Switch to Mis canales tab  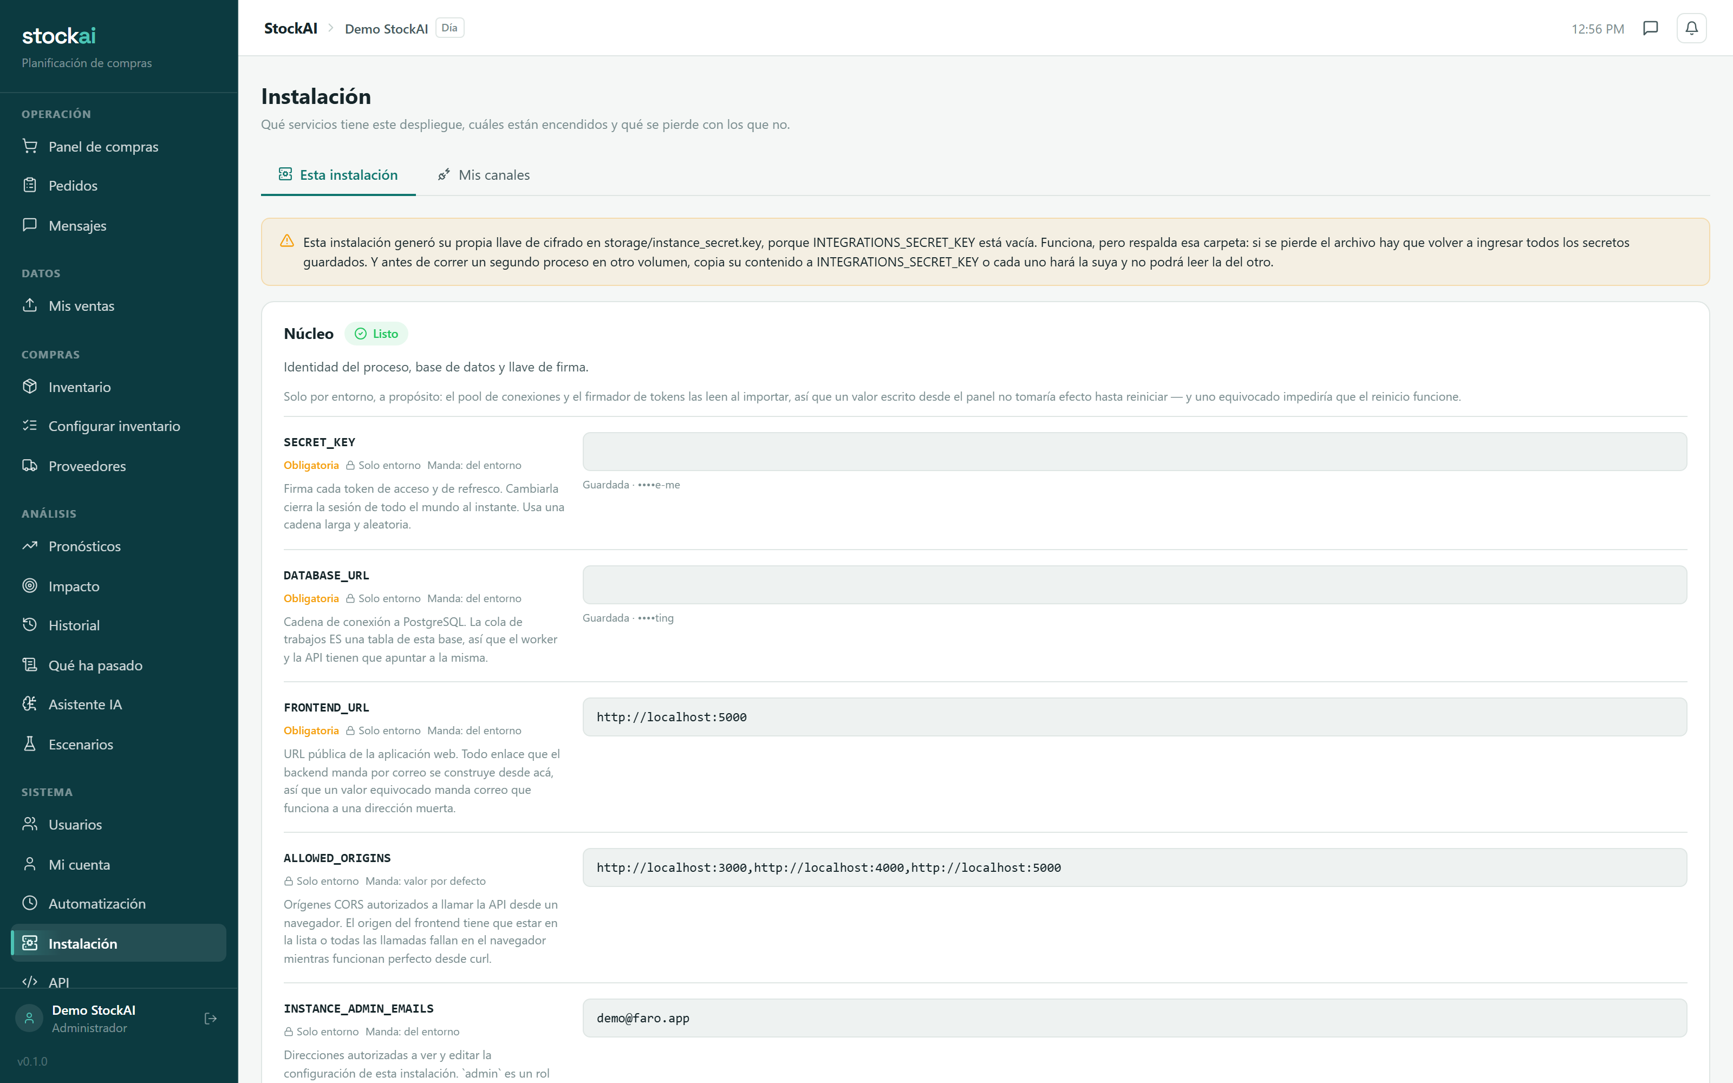484,175
